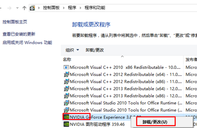The image size is (197, 128).
Task: Open 查看已安装的更新 link
Action: (19, 34)
